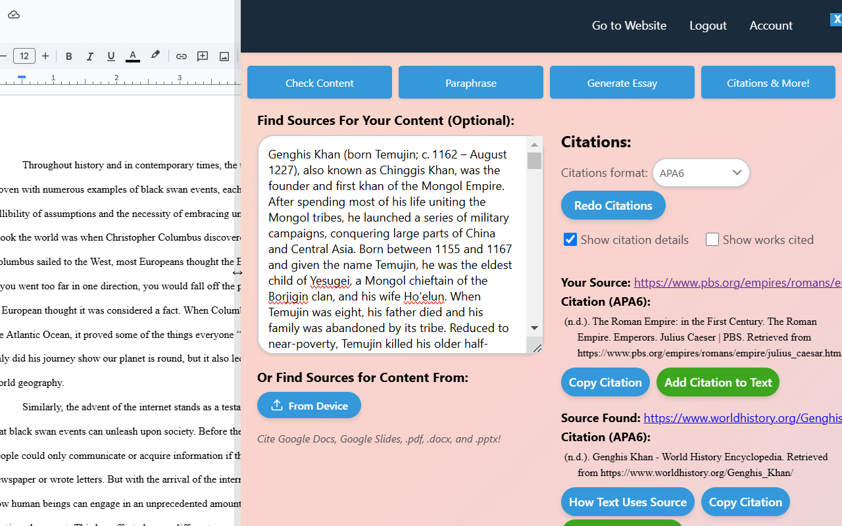Open the citations format dropdown
Viewport: 842px width, 526px height.
coord(701,172)
